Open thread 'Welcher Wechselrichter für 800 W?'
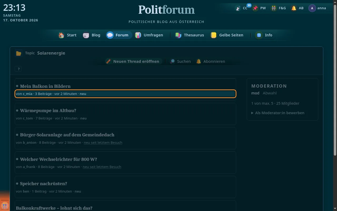 coord(58,159)
